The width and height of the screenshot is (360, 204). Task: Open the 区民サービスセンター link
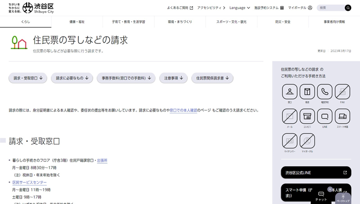(30, 182)
